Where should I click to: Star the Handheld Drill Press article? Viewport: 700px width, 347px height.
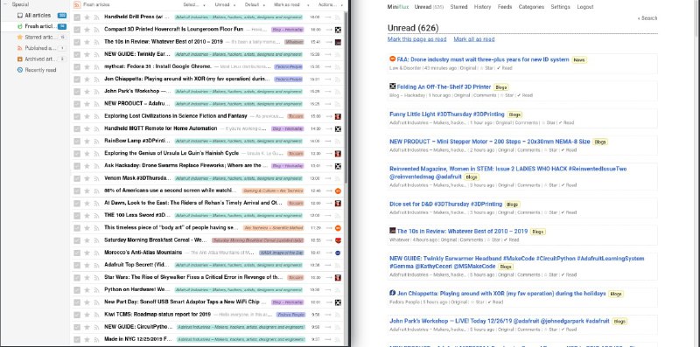pyautogui.click(x=87, y=17)
